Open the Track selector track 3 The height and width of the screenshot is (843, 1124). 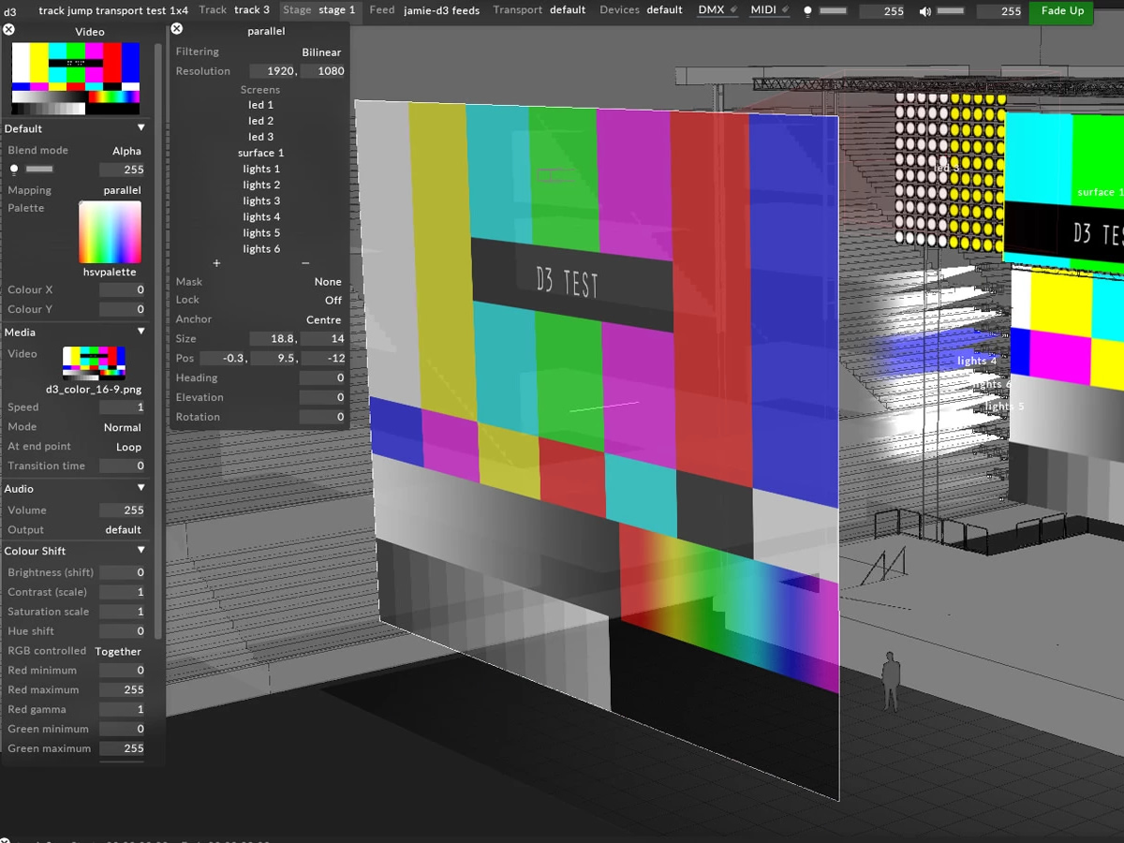coord(252,10)
